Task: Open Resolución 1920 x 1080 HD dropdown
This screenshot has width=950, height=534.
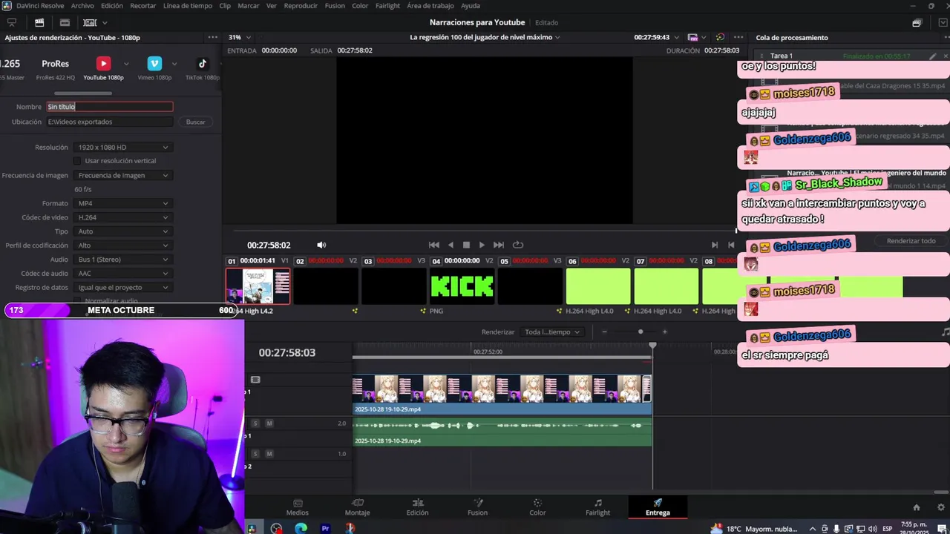Action: tap(123, 148)
